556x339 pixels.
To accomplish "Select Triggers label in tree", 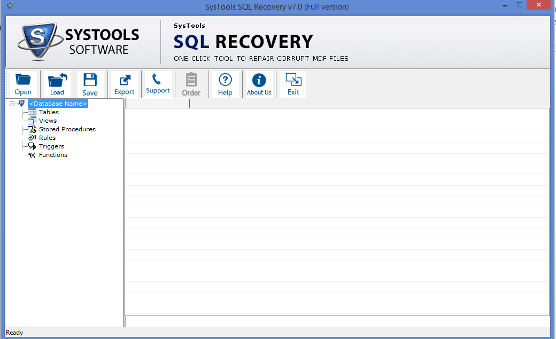I will [x=51, y=146].
